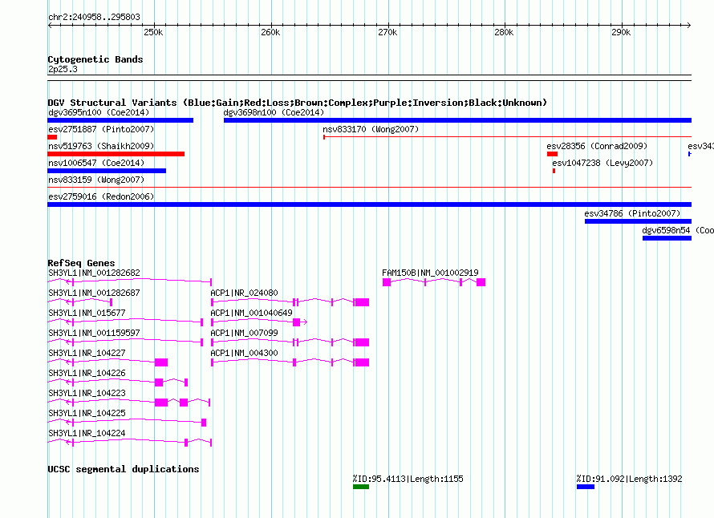Viewport: 714px width, 518px height.
Task: Select transcript SH3YL1|NR_104224
Action: tap(87, 433)
